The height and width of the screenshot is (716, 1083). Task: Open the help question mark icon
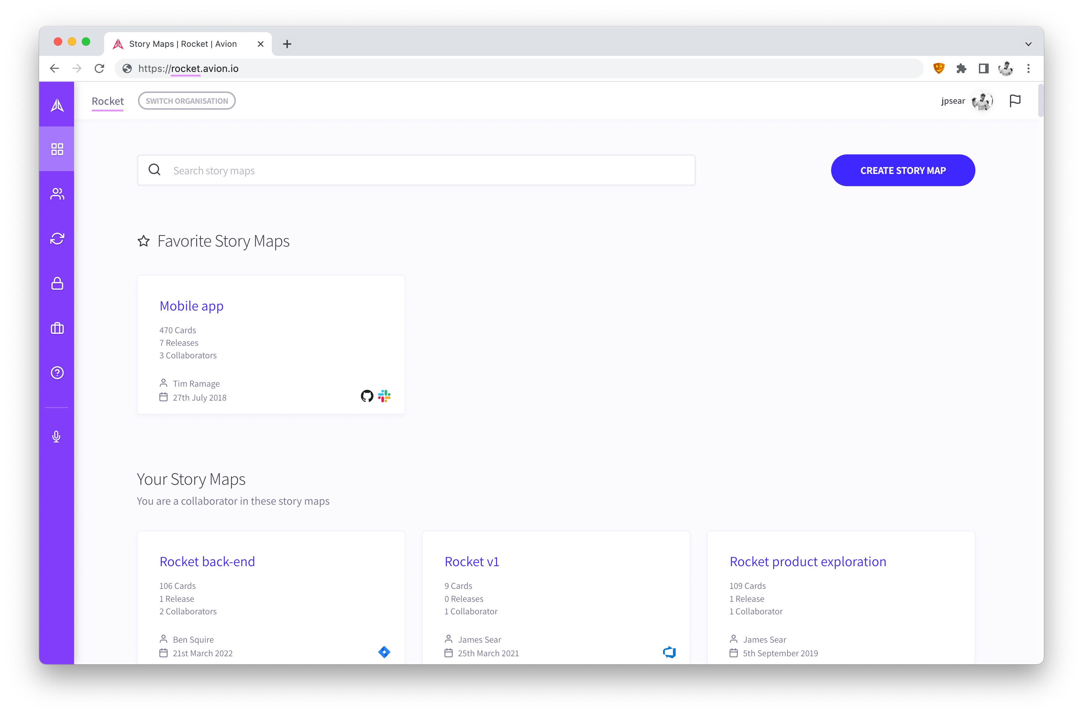coord(57,373)
